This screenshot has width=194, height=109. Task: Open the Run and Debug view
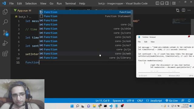click(x=5, y=43)
